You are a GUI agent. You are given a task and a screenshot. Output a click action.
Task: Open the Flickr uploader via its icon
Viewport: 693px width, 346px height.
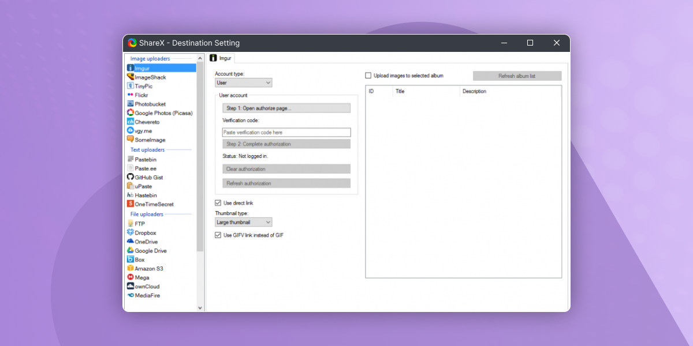tap(131, 95)
